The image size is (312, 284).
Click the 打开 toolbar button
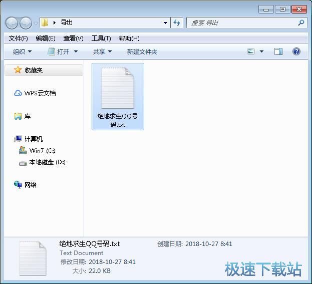point(58,52)
